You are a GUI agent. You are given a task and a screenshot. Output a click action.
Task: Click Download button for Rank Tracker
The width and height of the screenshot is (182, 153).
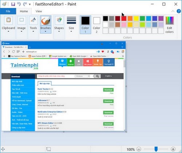[x=108, y=90]
